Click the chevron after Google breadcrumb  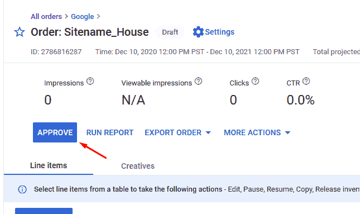tap(98, 16)
